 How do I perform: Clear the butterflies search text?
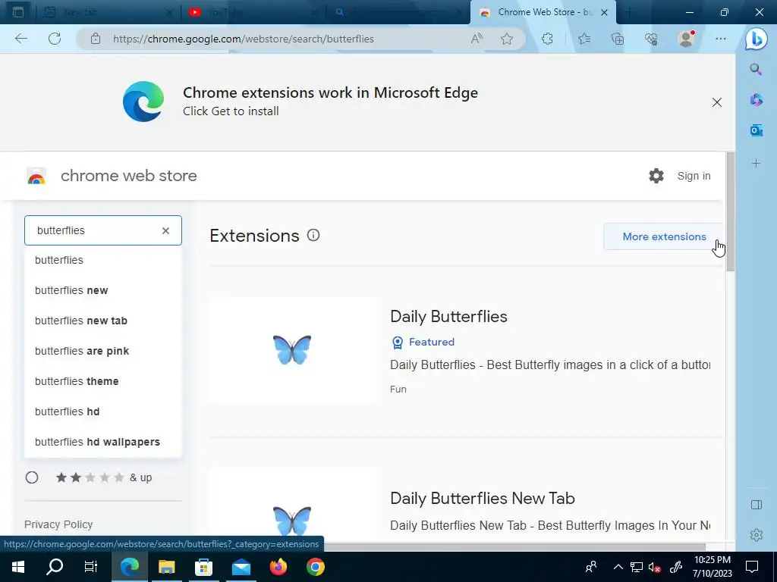[x=165, y=230]
